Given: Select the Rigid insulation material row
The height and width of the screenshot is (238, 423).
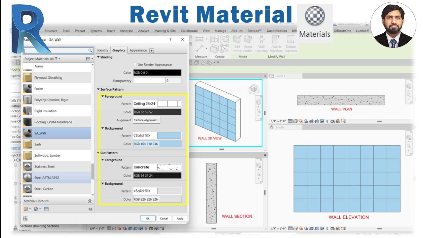Looking at the screenshot, I should (x=57, y=111).
